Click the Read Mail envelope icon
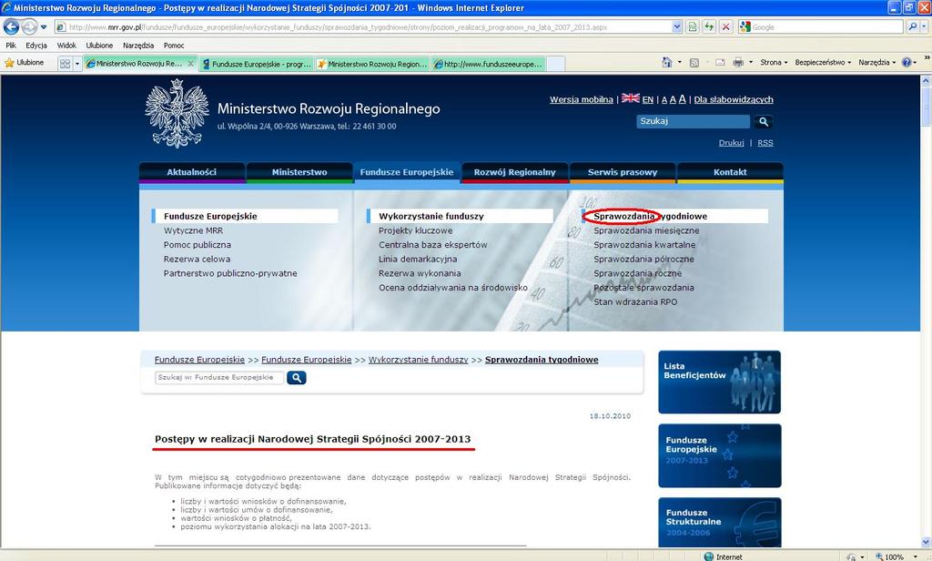This screenshot has height=561, width=932. (720, 62)
